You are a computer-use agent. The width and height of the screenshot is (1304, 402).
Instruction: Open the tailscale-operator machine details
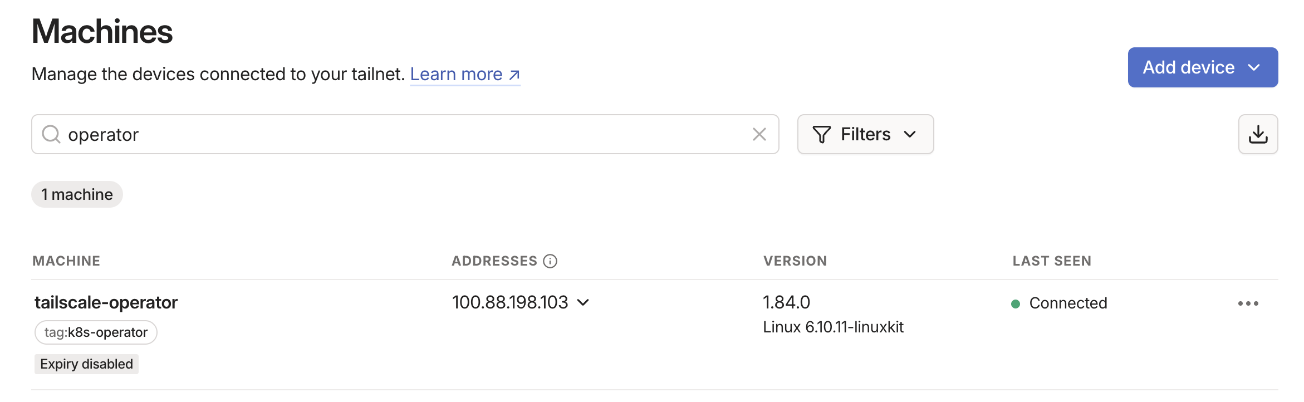pos(106,302)
